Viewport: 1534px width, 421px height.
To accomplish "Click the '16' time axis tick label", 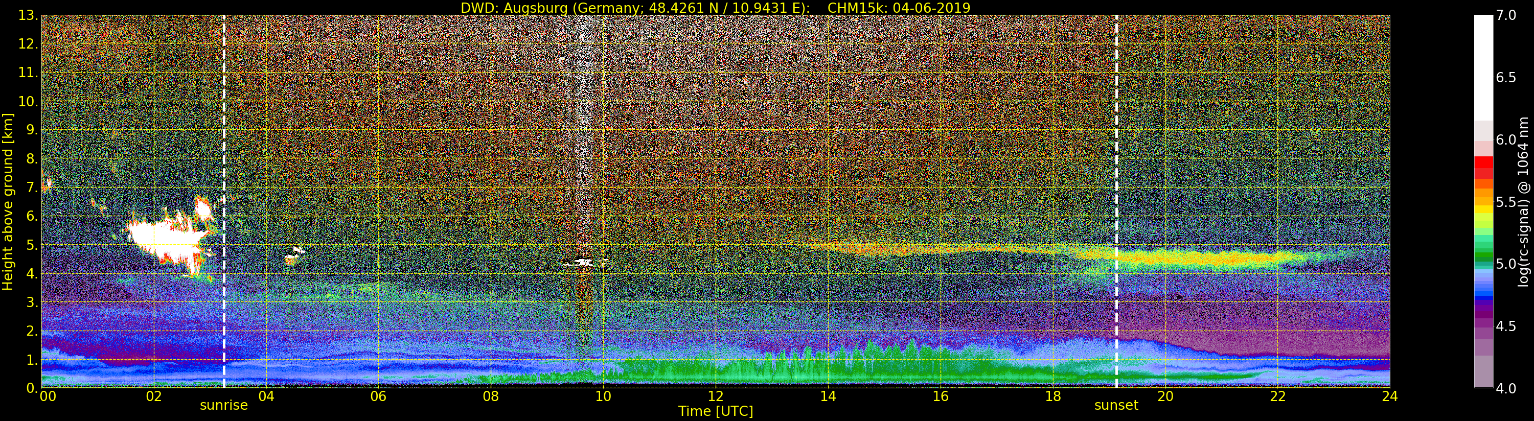I will tap(941, 396).
